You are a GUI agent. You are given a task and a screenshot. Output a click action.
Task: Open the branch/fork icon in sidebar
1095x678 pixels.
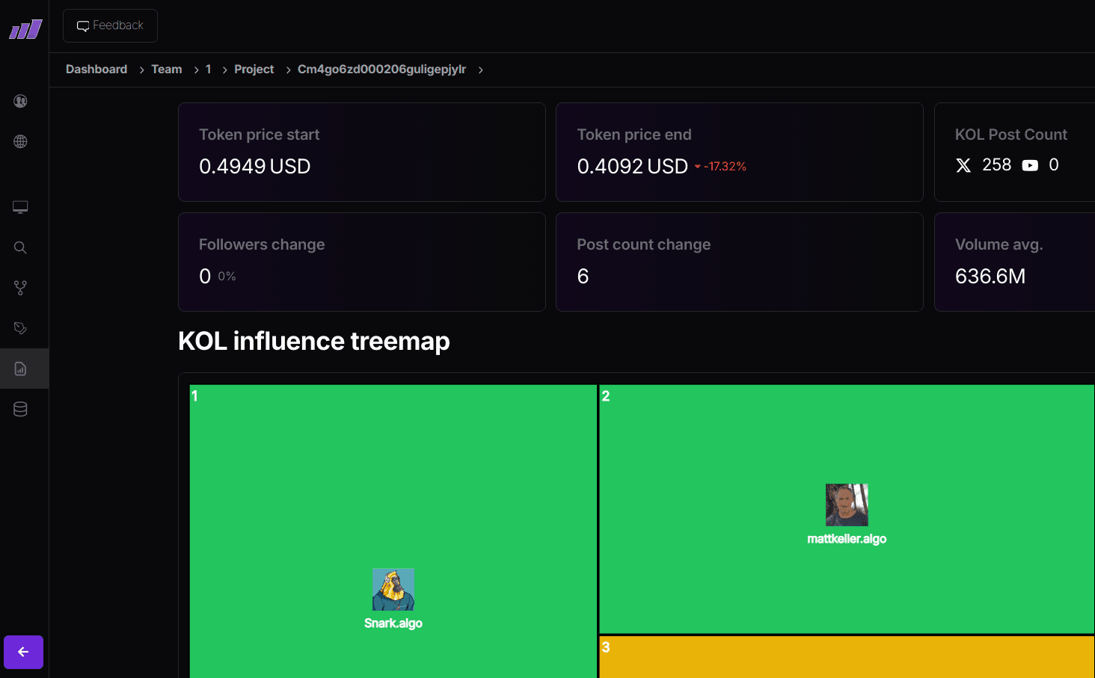[20, 288]
